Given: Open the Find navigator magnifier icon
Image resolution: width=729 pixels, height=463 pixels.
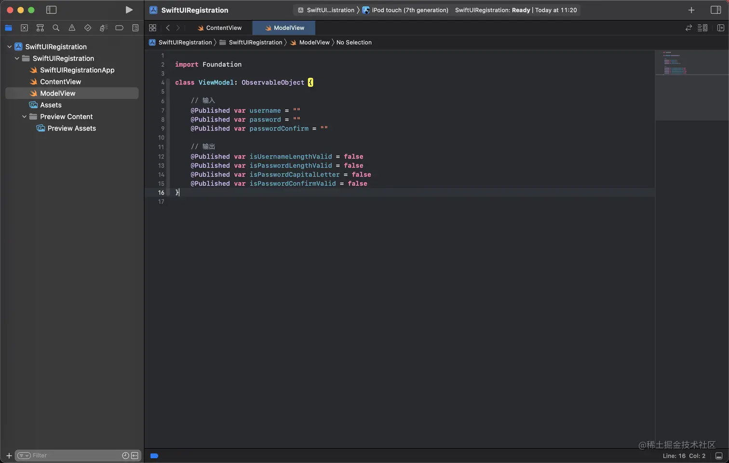Looking at the screenshot, I should 56,28.
